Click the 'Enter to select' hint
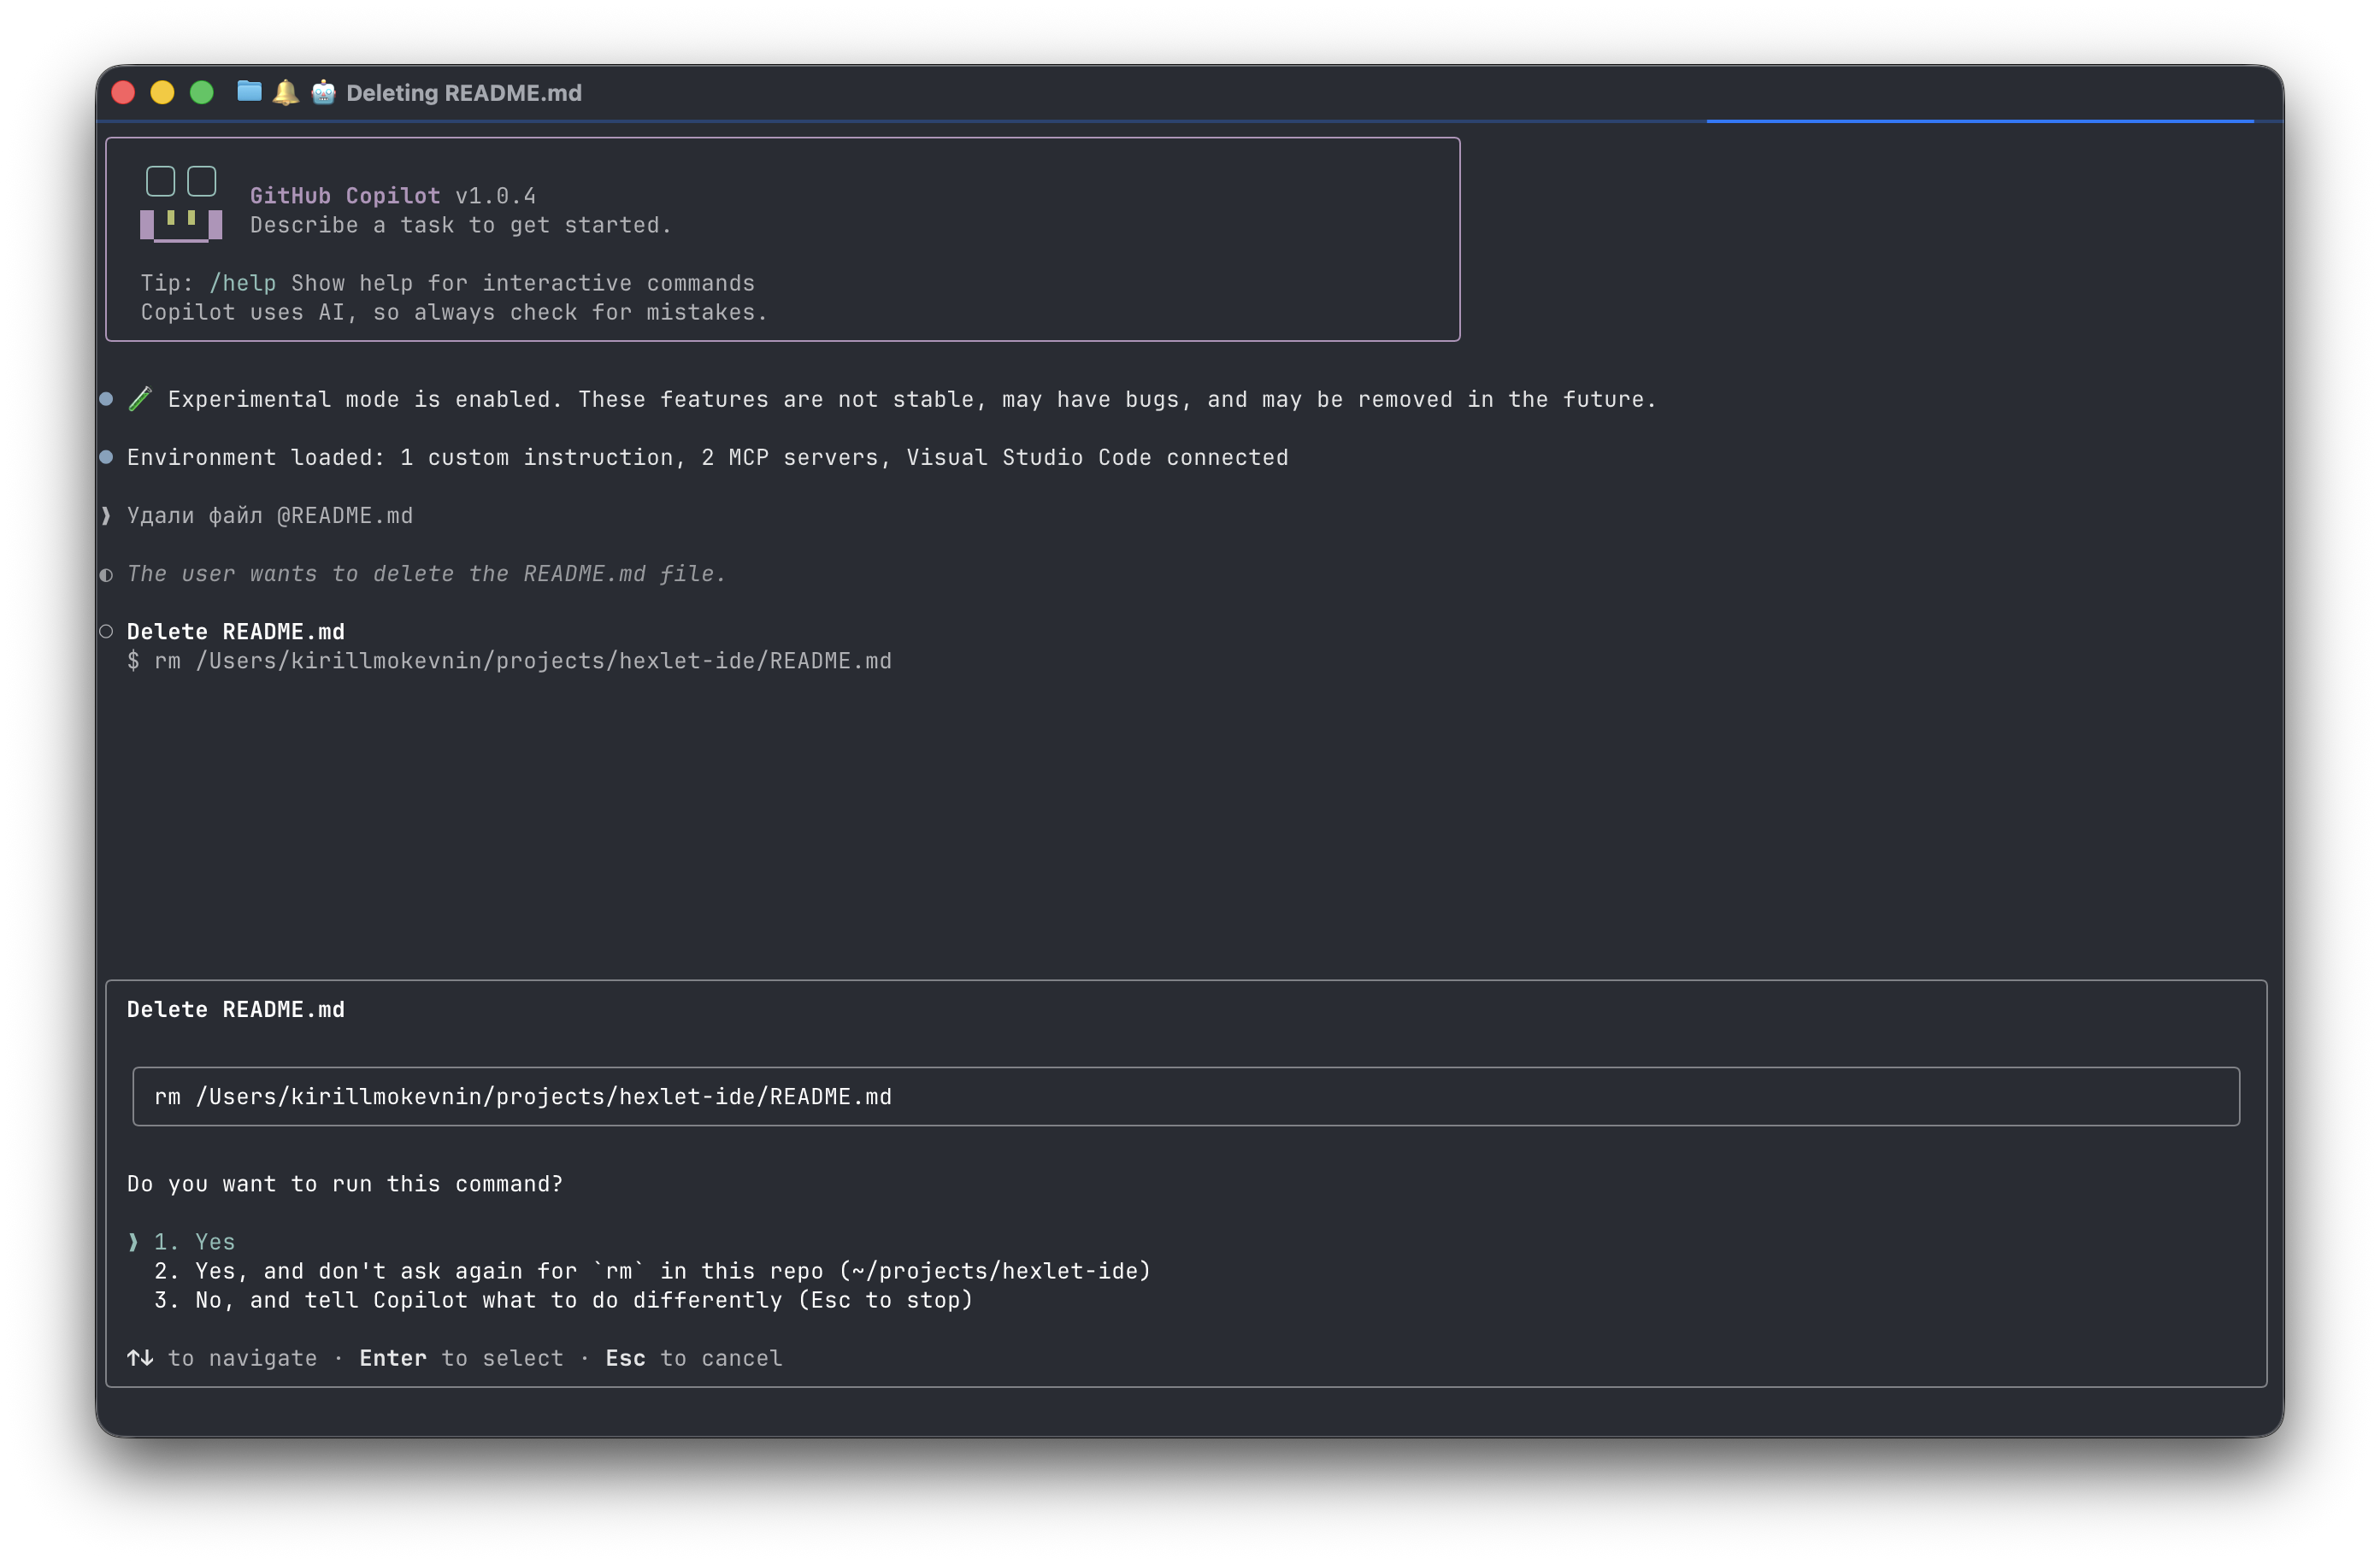Screen dimensions: 2380x1564 click(461, 1358)
